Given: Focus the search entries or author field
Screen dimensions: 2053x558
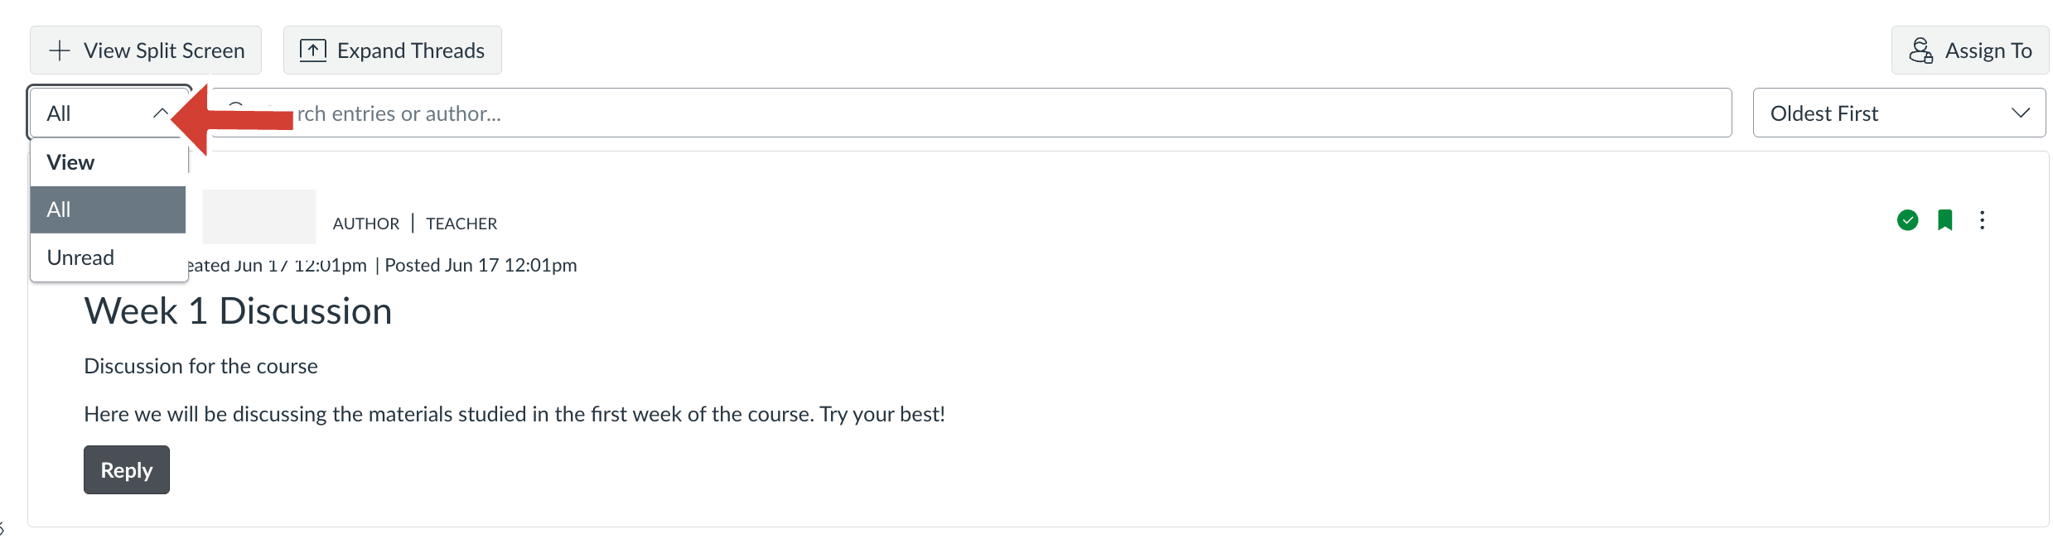Looking at the screenshot, I should [x=994, y=113].
